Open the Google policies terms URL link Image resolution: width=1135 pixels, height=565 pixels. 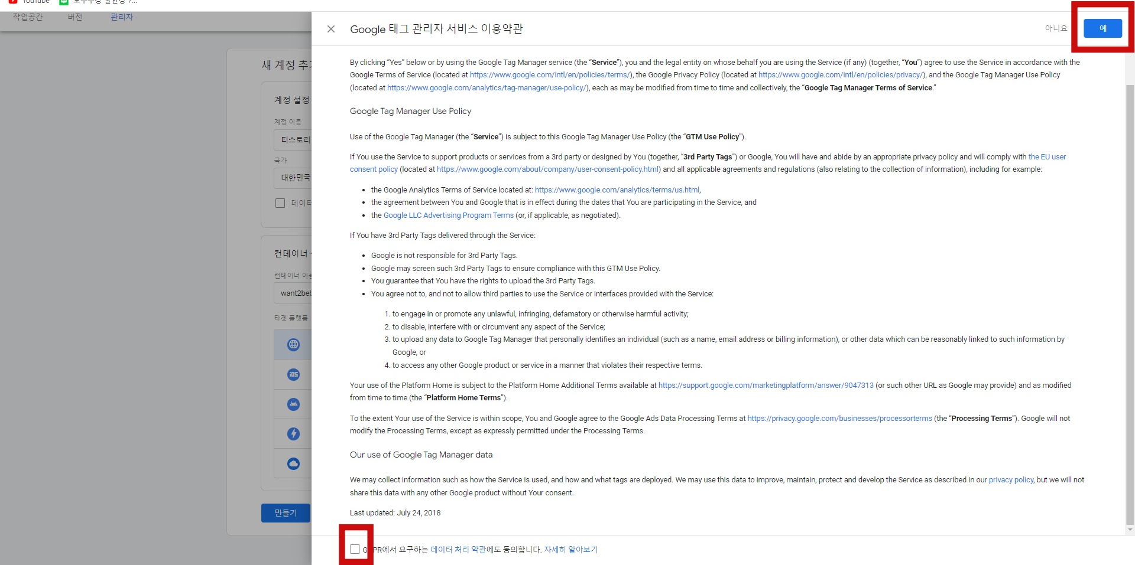[550, 75]
